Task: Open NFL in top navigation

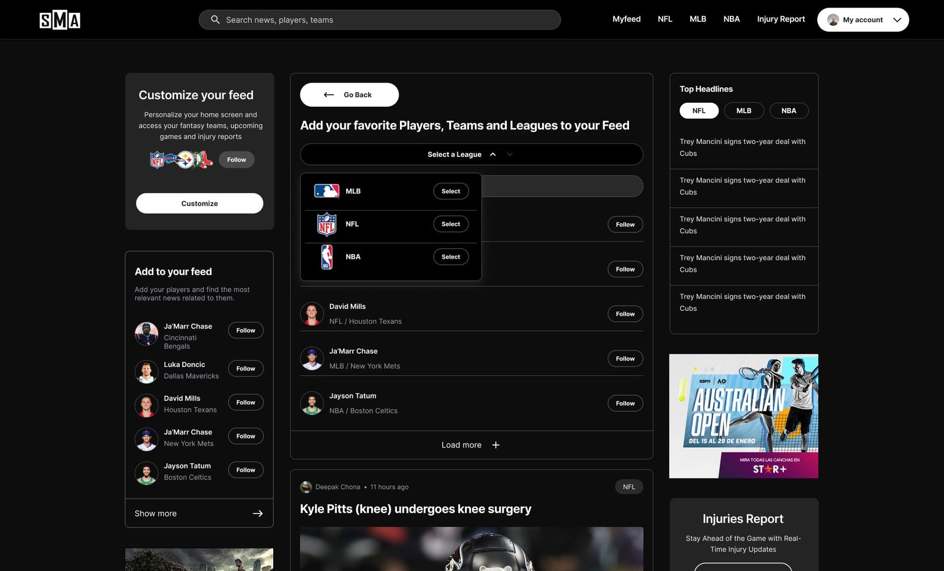Action: click(665, 19)
